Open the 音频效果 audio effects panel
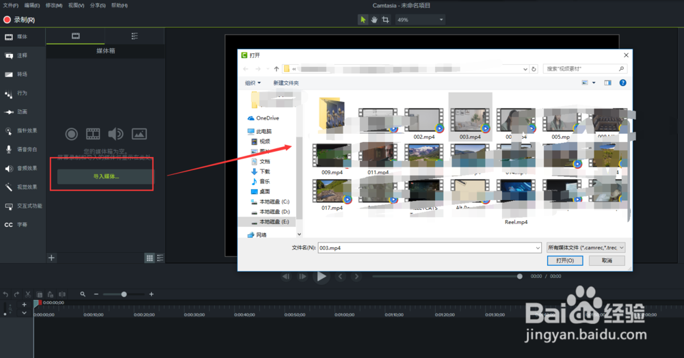The height and width of the screenshot is (358, 684). point(23,168)
